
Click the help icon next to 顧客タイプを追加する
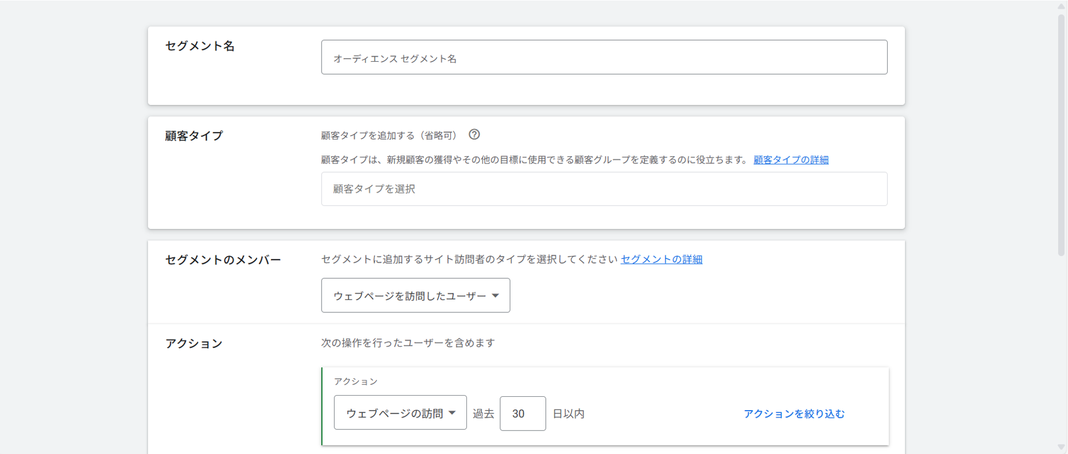474,134
